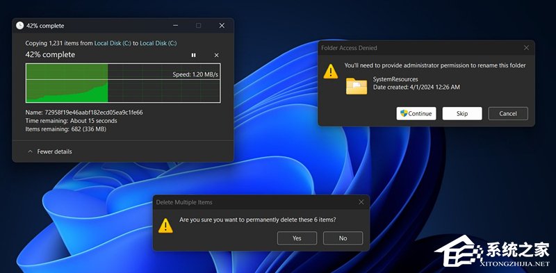
Task: Close the 42% complete copy window
Action: [x=222, y=26]
